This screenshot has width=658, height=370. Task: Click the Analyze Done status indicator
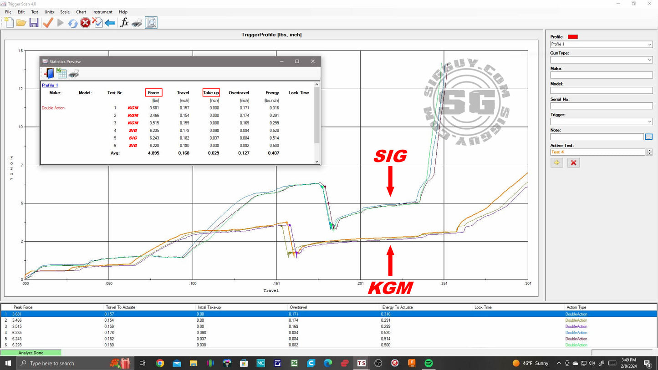pos(31,353)
